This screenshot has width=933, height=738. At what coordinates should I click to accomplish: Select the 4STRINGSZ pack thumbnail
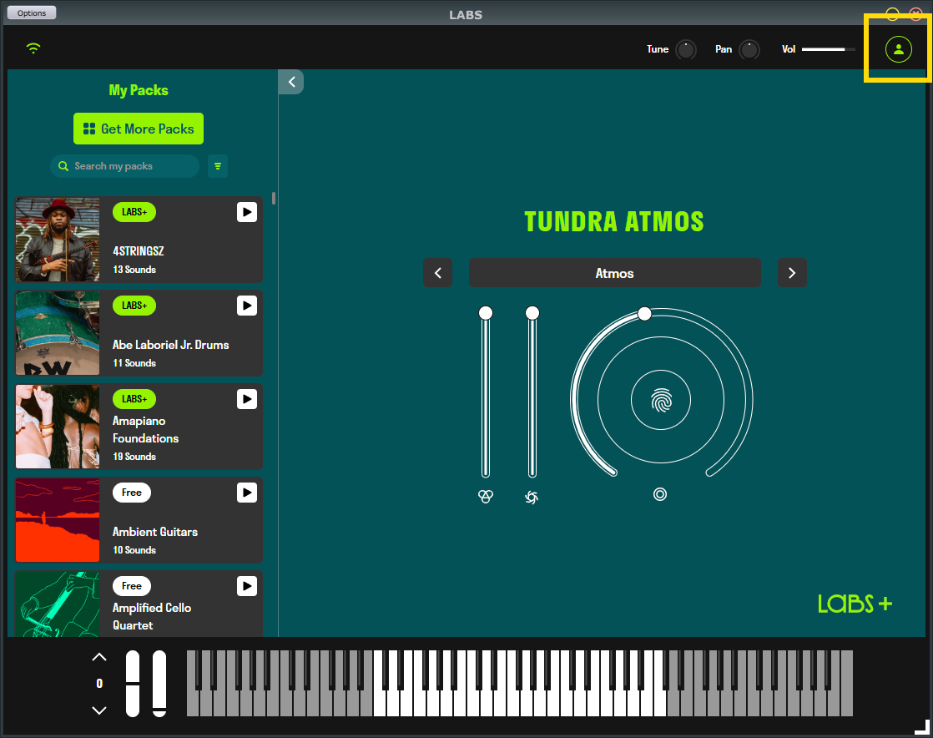[x=58, y=240]
